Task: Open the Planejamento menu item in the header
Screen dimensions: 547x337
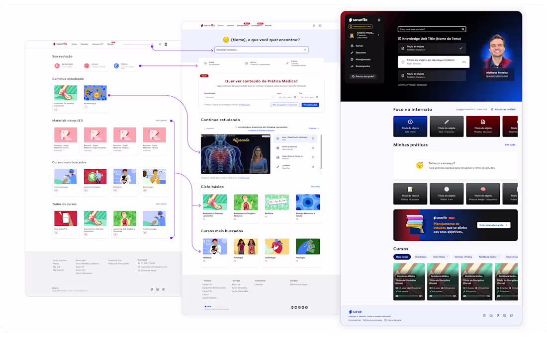Action: click(x=243, y=26)
